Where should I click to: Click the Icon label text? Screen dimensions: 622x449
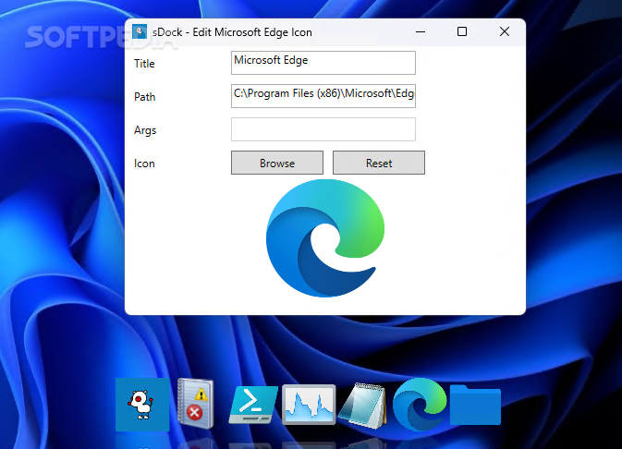click(144, 164)
